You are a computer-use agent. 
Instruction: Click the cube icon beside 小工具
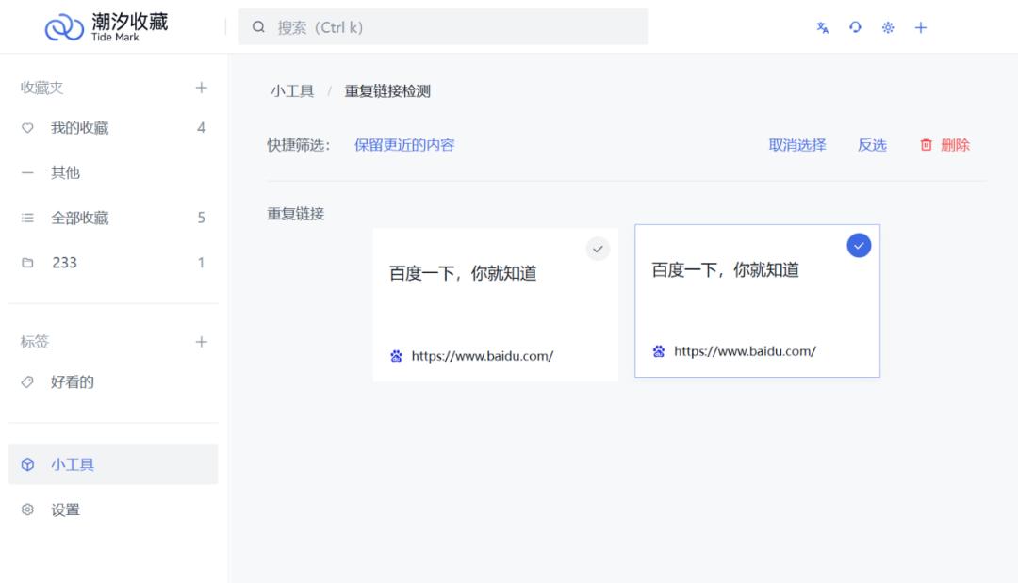point(27,464)
